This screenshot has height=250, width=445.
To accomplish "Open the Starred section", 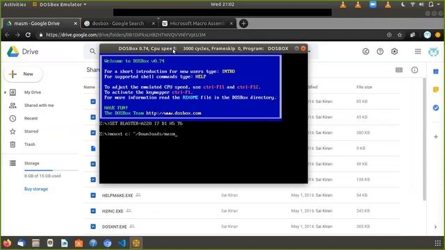I will point(31,131).
